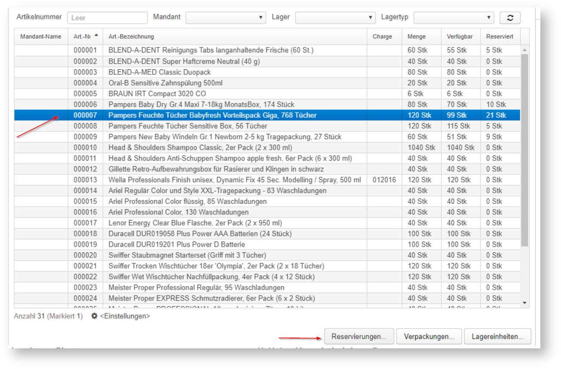561x369 pixels.
Task: Select Lenor Energy Clear Blue Flasche row
Action: click(x=267, y=223)
